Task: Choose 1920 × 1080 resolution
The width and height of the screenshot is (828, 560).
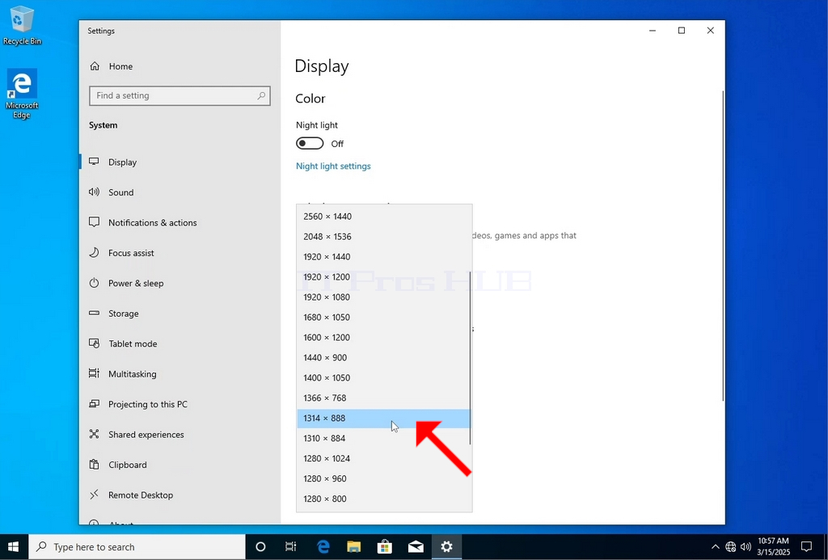Action: [383, 297]
